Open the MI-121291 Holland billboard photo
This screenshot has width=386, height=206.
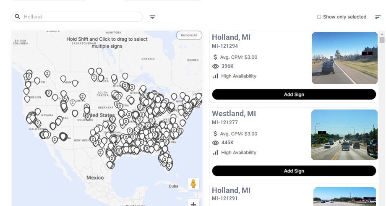(x=344, y=196)
